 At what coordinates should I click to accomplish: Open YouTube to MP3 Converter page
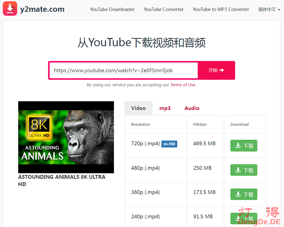221,9
